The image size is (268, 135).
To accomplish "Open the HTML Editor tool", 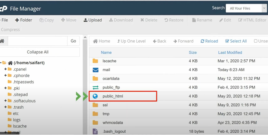I will point(253,20).
